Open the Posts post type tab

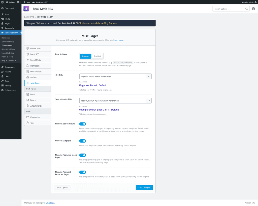(38, 94)
